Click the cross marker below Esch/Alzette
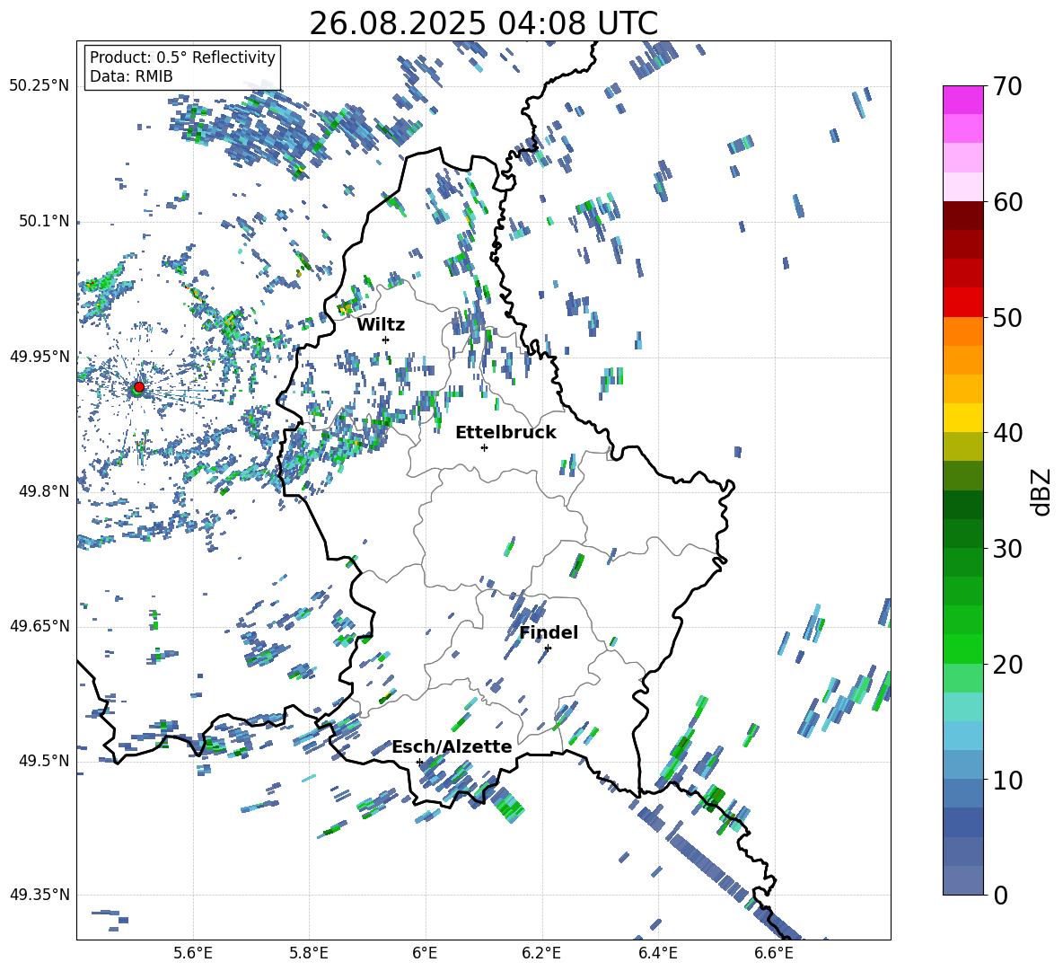 click(419, 762)
